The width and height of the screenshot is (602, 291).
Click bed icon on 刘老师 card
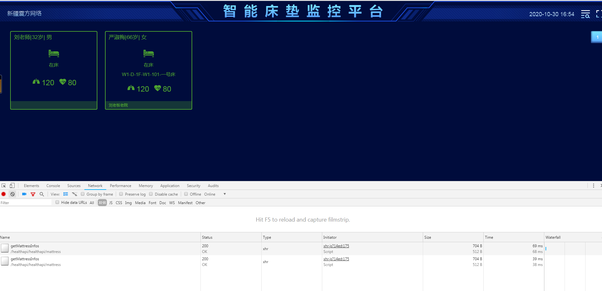point(54,53)
